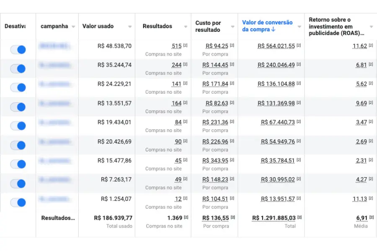The height and width of the screenshot is (251, 377).
Task: Click footnote [2] beside total 1.369 results
Action: tap(186, 217)
